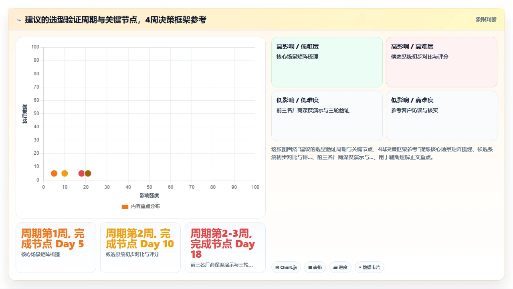Select the orange scatter point at x=5
This screenshot has height=289, width=513.
[x=54, y=174]
